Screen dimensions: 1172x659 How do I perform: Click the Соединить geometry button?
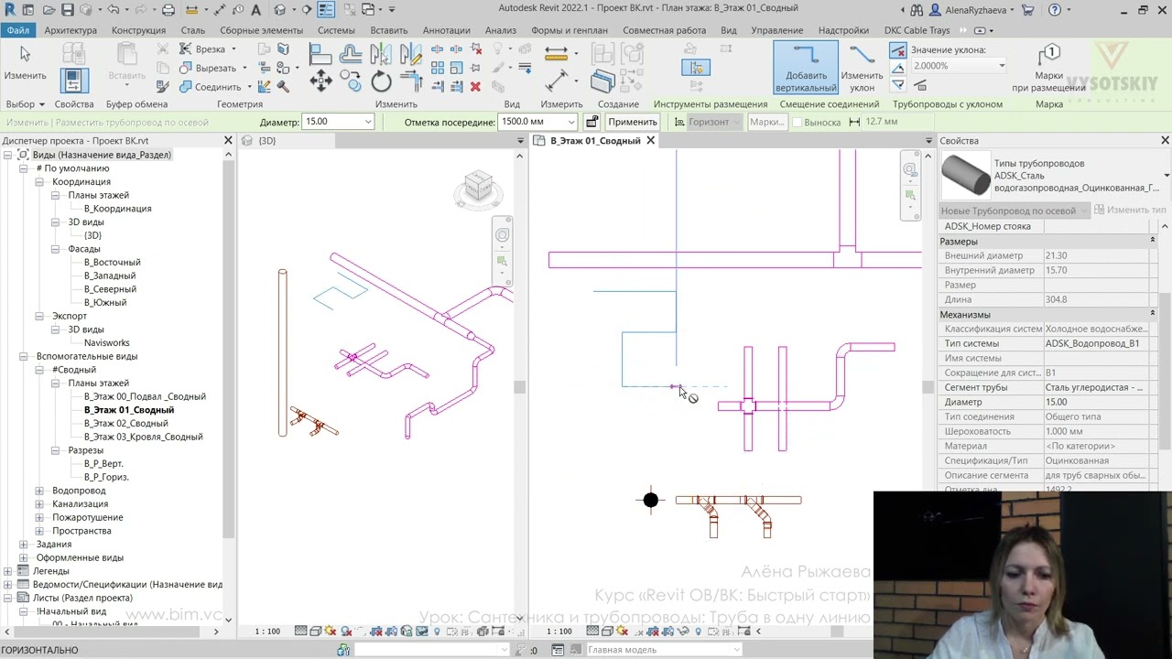[210, 87]
